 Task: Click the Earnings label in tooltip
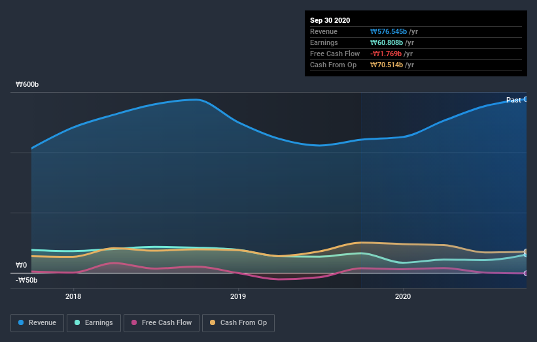[x=324, y=42]
